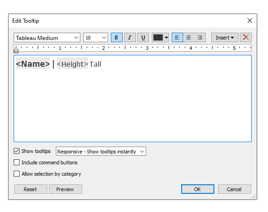This screenshot has height=212, width=268.
Task: Expand the font color dropdown arrow
Action: point(166,38)
